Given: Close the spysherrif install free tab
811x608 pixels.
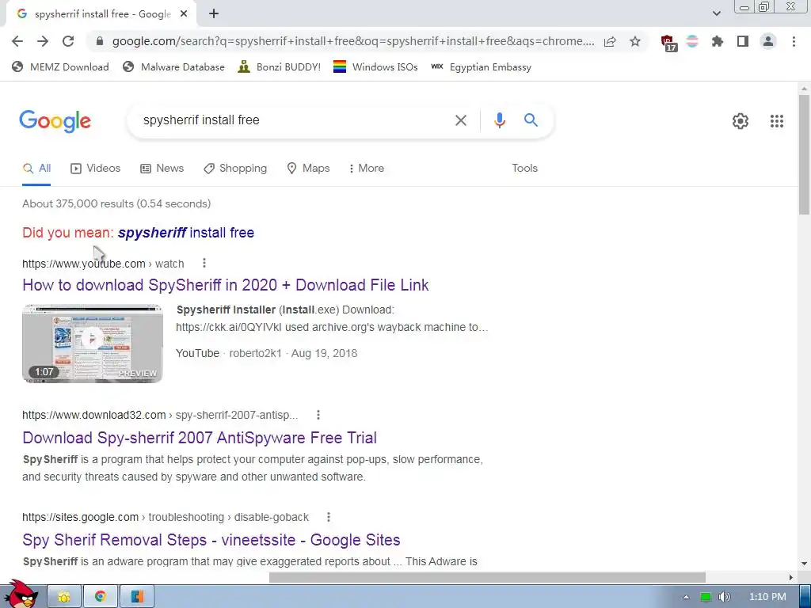Looking at the screenshot, I should 184,14.
